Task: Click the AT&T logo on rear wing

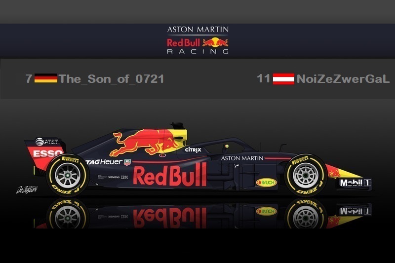Action: (x=47, y=142)
